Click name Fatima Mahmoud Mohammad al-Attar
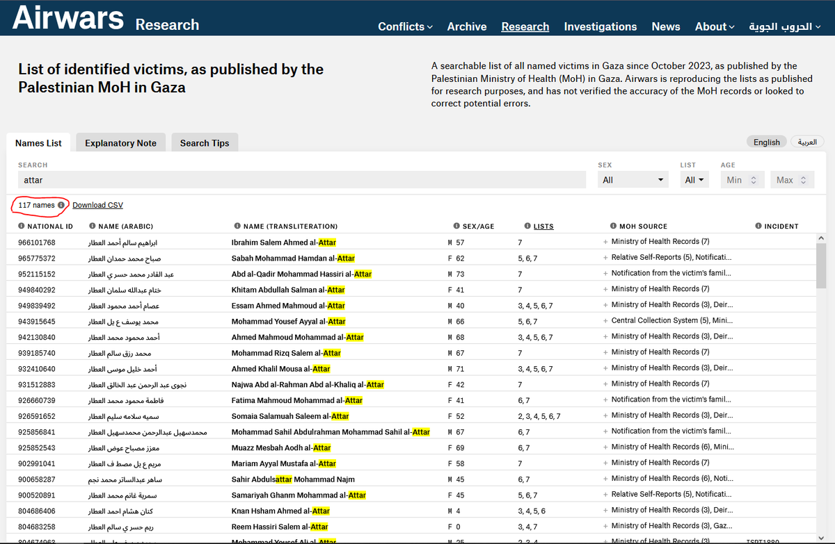This screenshot has height=544, width=835. [x=297, y=400]
